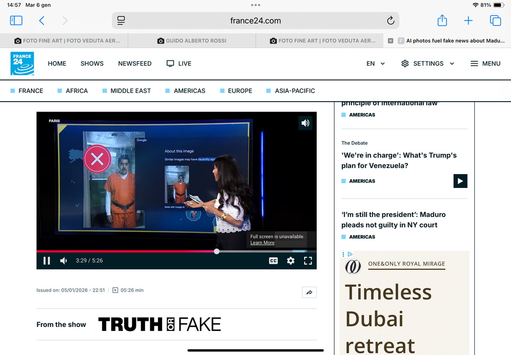Expand the EN language dropdown
This screenshot has width=511, height=355.
[x=376, y=63]
